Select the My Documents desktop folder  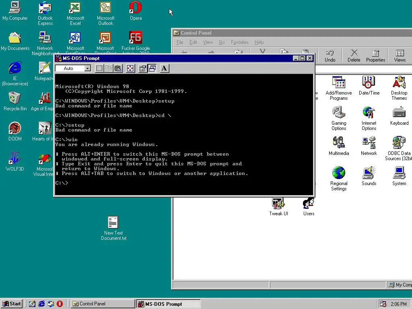pos(15,41)
